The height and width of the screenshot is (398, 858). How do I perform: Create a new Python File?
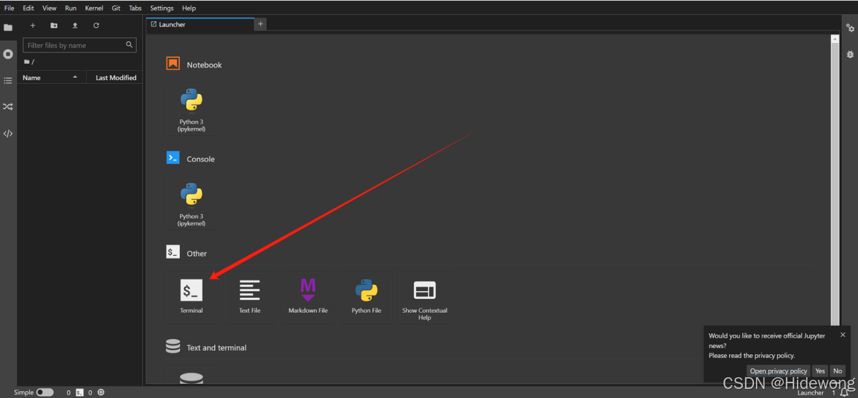pyautogui.click(x=367, y=295)
